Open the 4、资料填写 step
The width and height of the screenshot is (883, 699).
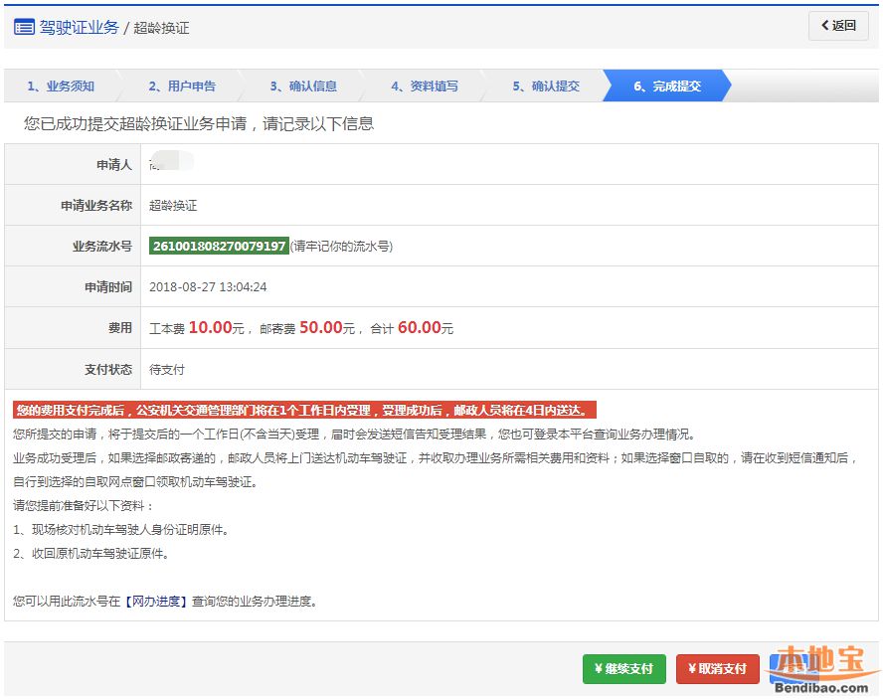click(425, 87)
